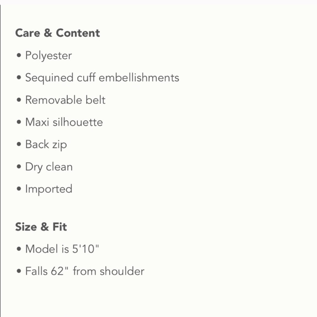Click the Dry clean care instruction
Screen dimensions: 317x317
coord(49,167)
